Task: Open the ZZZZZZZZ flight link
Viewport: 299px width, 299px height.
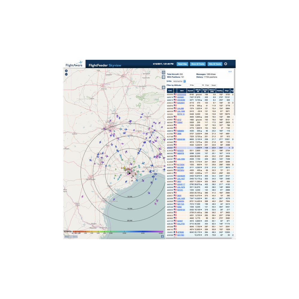Action: tap(181, 94)
